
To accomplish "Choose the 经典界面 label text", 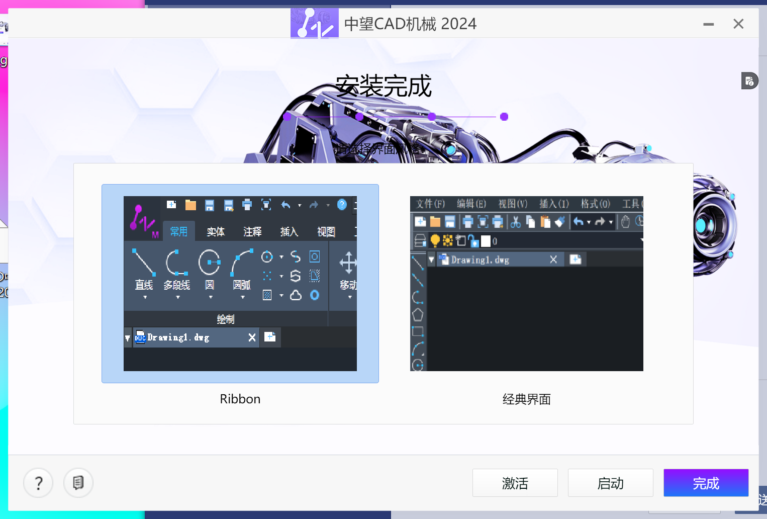I will [x=527, y=399].
